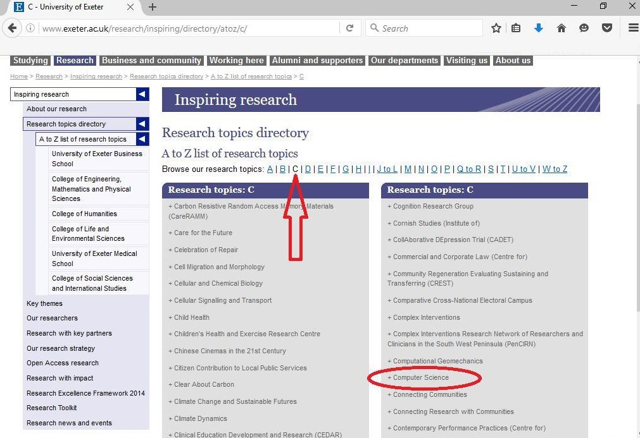Open the Firefox hamburger menu
This screenshot has height=438, width=640.
[x=633, y=28]
